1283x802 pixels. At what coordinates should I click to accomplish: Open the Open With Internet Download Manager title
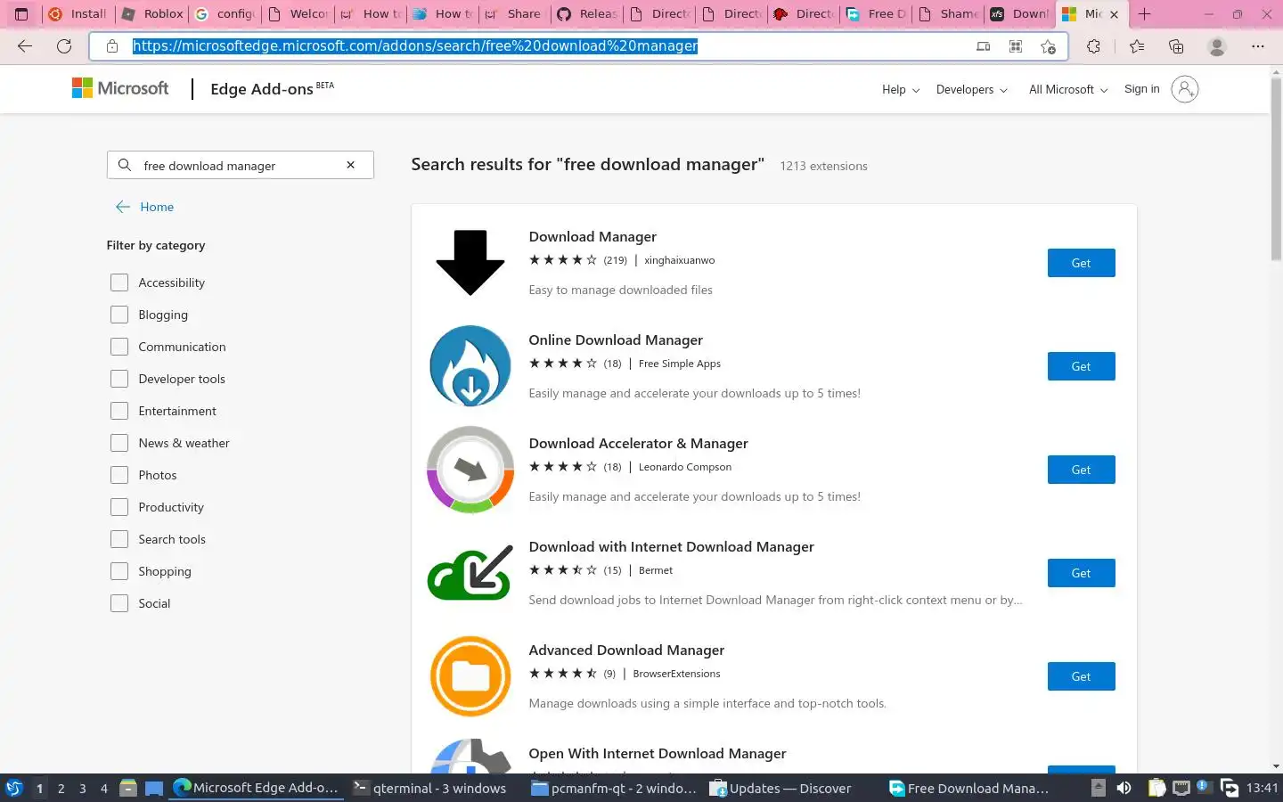(x=658, y=753)
